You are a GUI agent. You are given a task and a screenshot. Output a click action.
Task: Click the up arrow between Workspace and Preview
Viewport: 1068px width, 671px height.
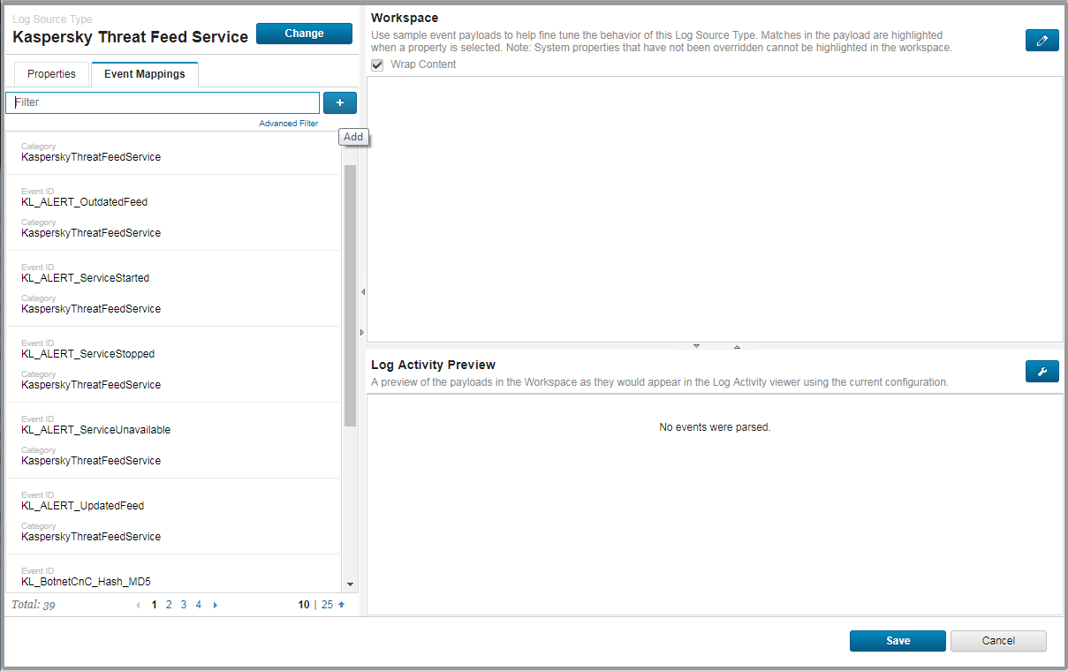click(737, 346)
